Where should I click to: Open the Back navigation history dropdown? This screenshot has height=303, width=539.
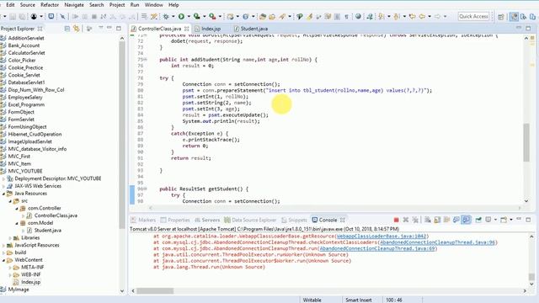point(430,17)
